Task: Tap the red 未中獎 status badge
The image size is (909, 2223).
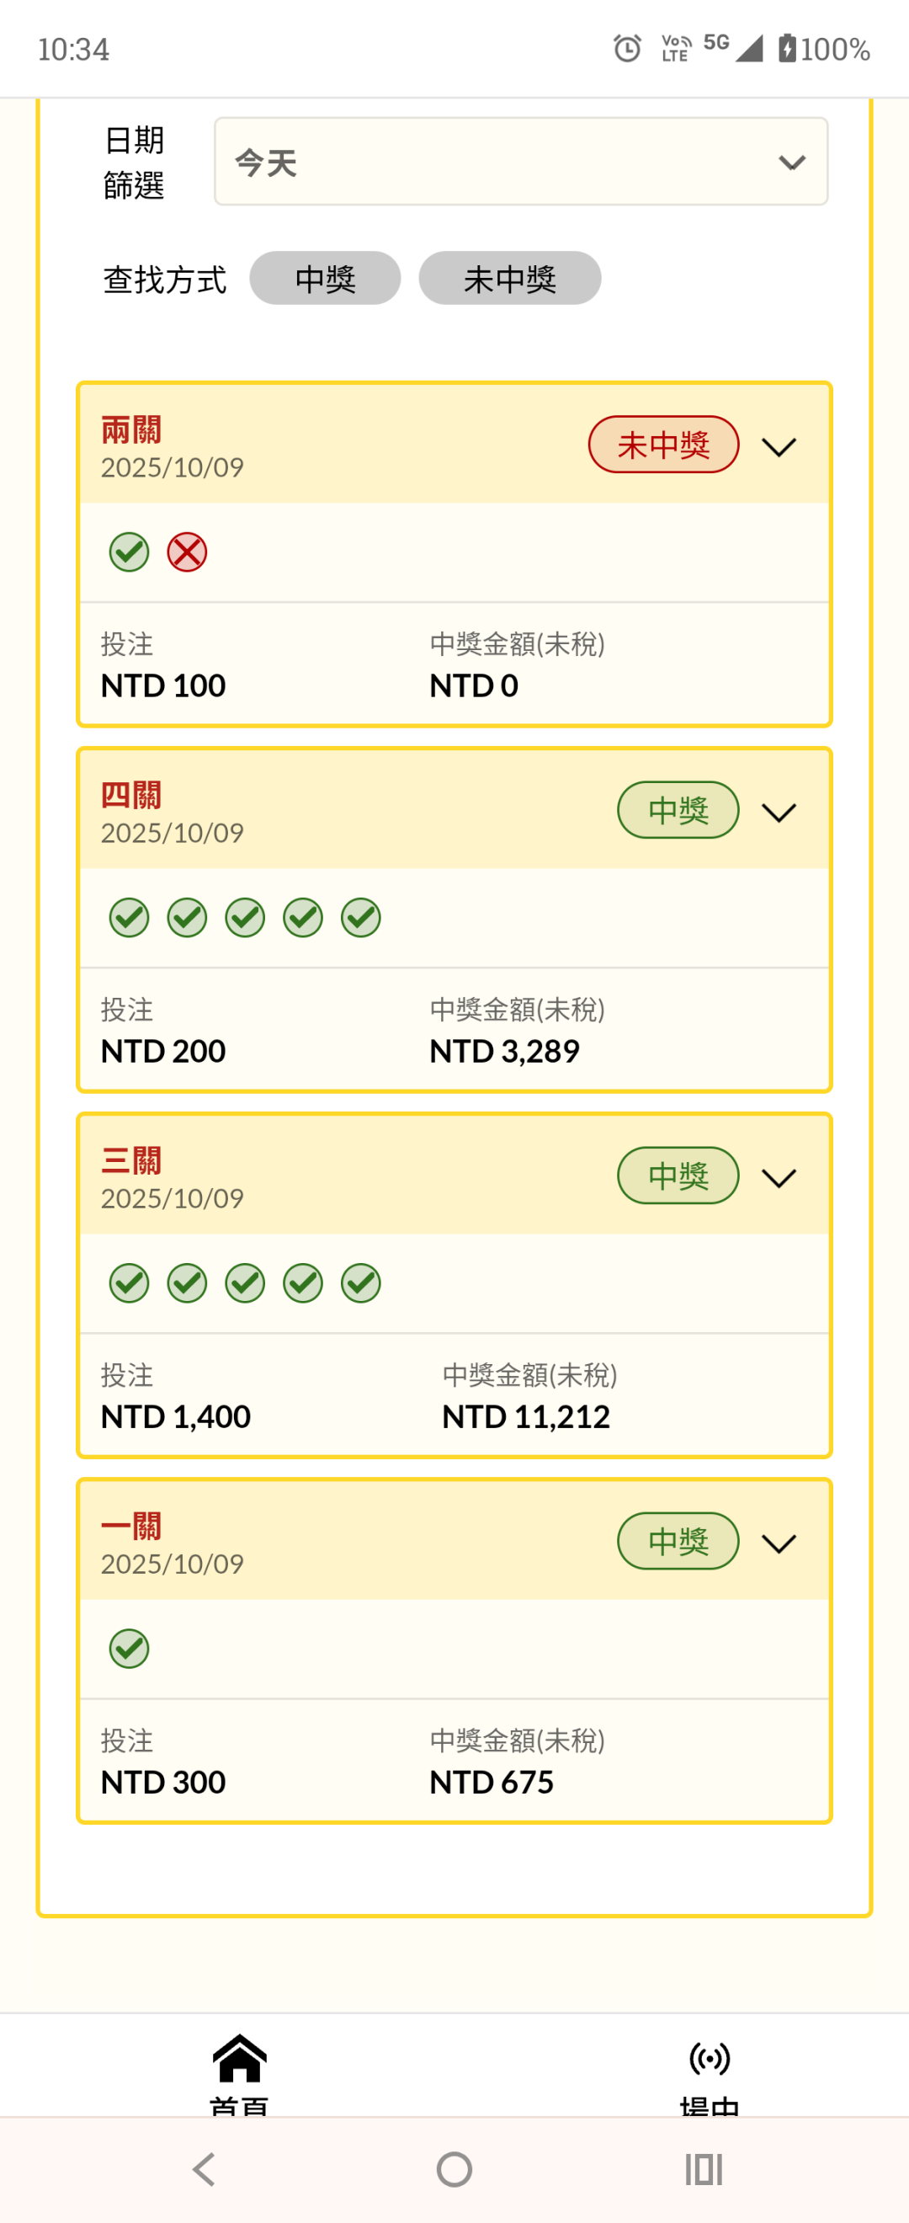Action: 663,445
